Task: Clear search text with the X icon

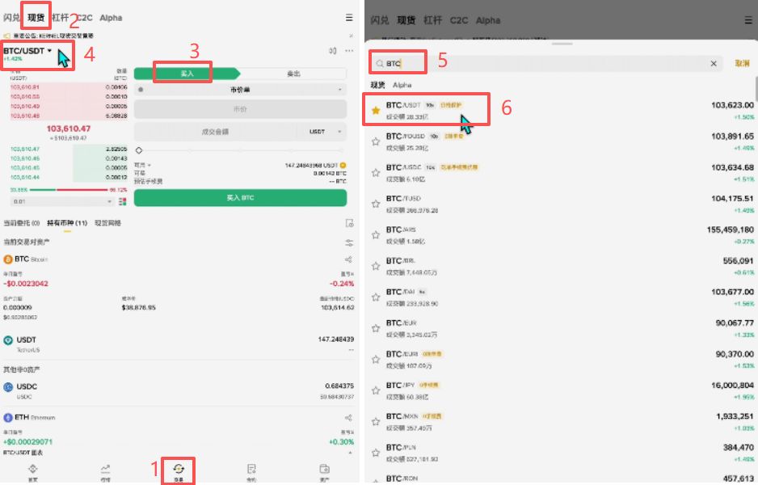Action: pos(714,63)
